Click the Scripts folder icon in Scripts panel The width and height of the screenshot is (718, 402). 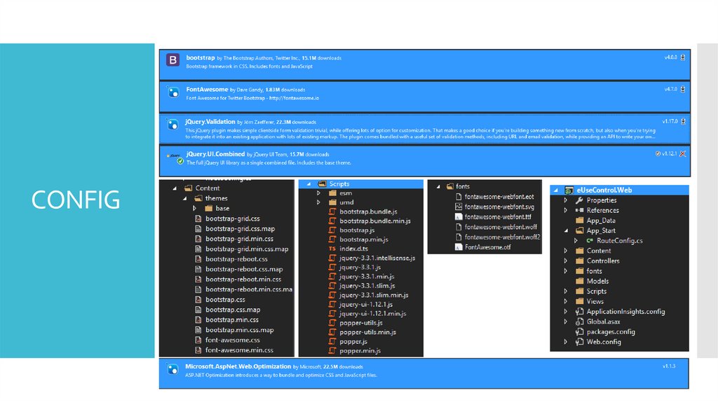pos(323,184)
